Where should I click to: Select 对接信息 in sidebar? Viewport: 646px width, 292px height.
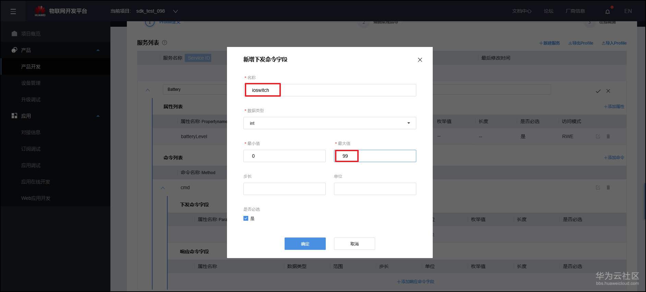(31, 132)
